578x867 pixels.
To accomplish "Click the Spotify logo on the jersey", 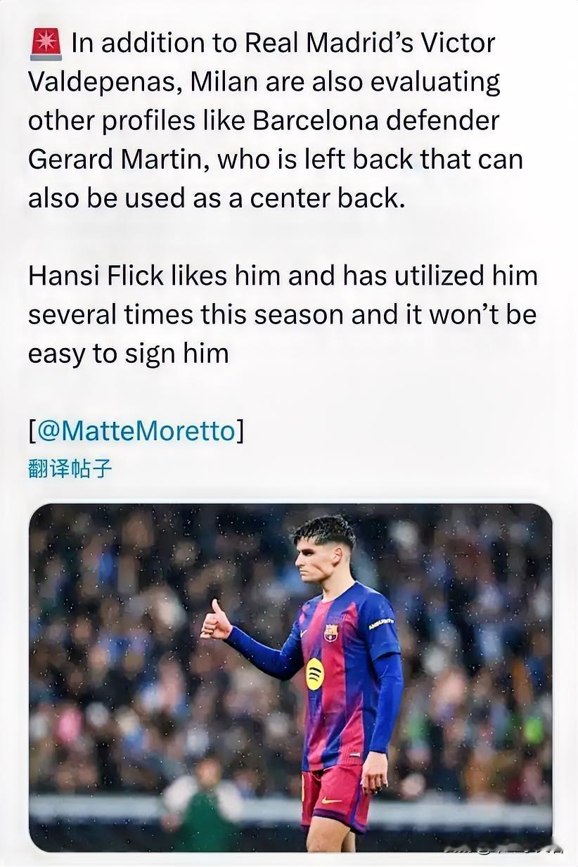I will pos(315,674).
